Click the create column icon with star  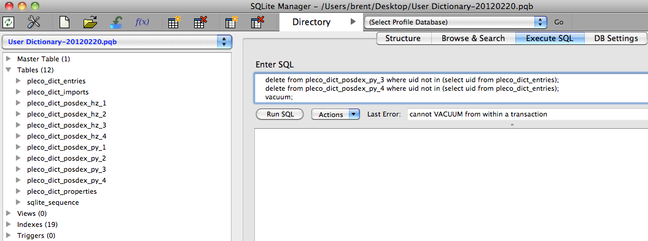tap(232, 22)
